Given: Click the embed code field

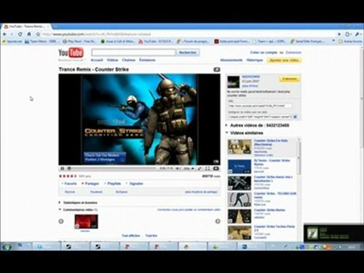Looking at the screenshot, I should pos(260,117).
